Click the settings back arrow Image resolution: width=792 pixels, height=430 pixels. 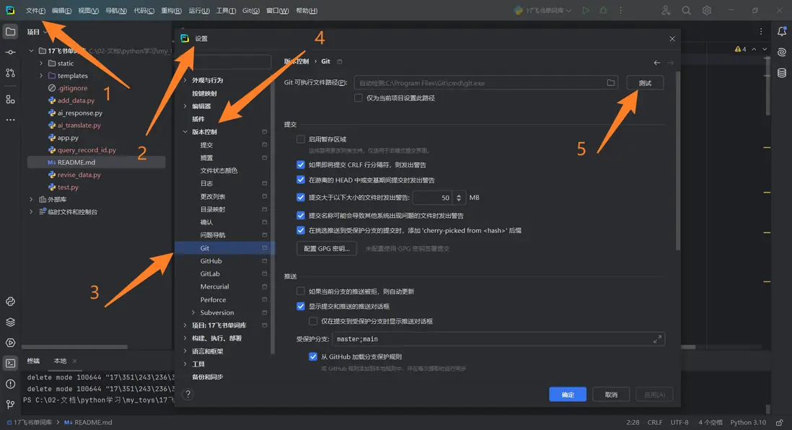[656, 62]
